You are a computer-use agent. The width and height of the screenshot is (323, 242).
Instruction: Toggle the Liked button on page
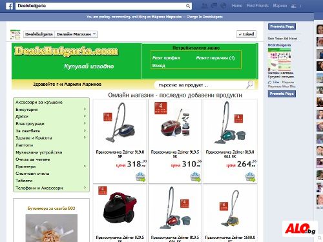pyautogui.click(x=246, y=34)
